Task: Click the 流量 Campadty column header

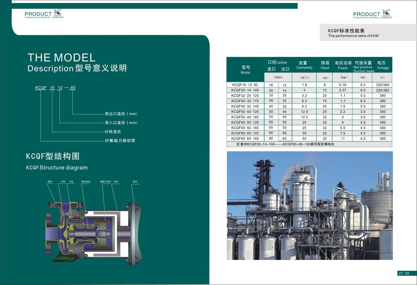Action: click(x=304, y=65)
